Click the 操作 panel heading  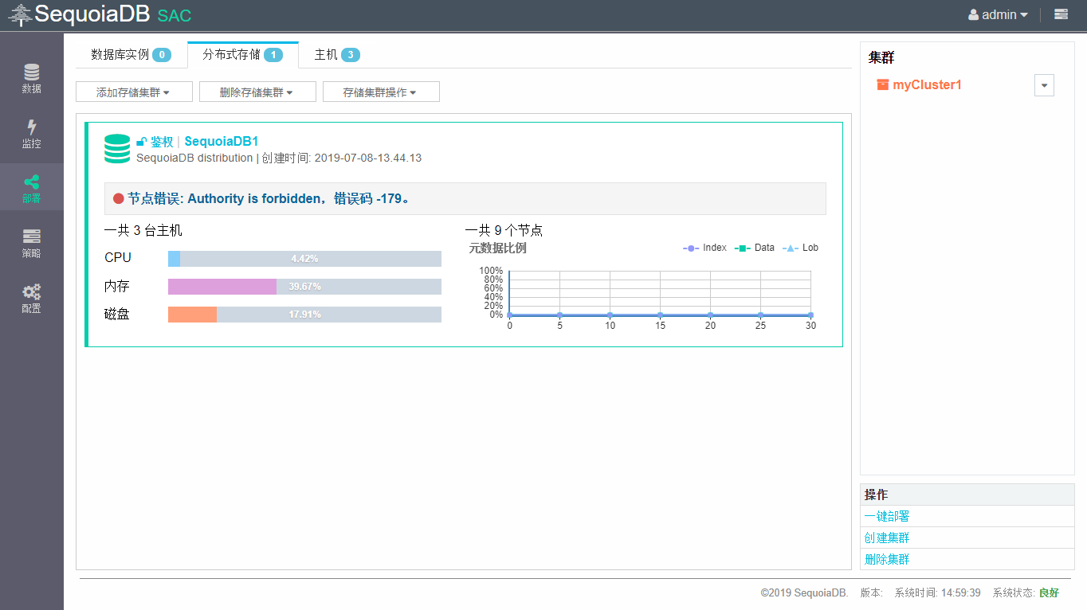(876, 495)
